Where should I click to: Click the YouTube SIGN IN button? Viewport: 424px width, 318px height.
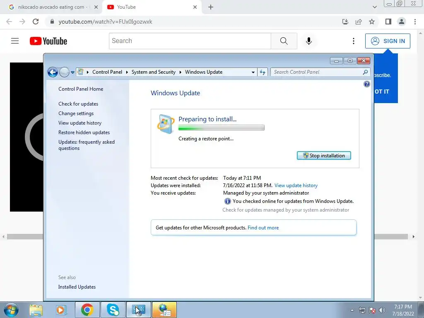tap(388, 41)
